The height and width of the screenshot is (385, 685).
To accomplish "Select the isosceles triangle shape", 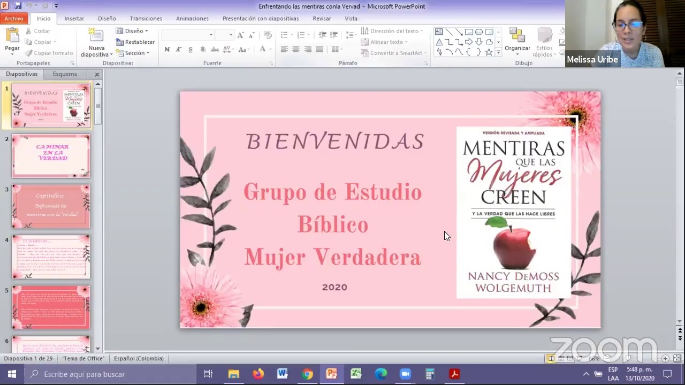I will (x=439, y=42).
